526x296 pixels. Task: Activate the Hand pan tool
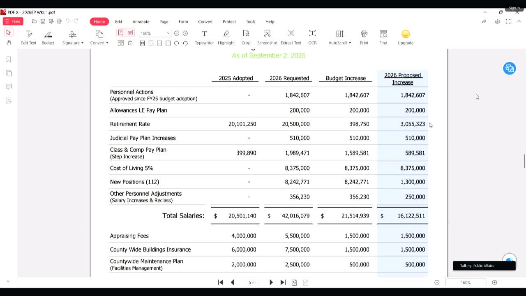pyautogui.click(x=8, y=43)
